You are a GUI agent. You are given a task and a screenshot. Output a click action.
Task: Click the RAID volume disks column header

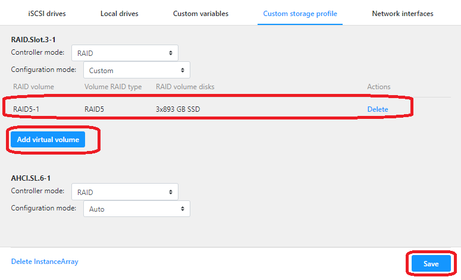click(185, 87)
